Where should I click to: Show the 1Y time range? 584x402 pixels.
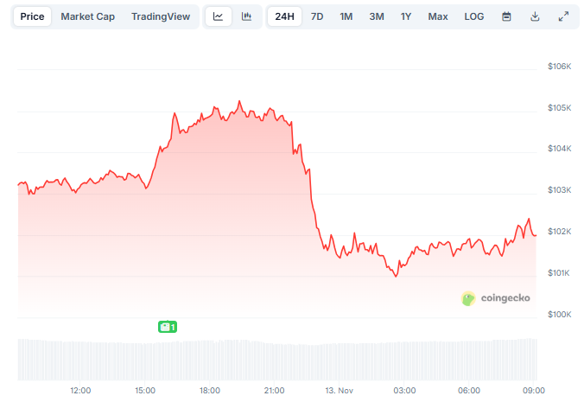tap(406, 16)
